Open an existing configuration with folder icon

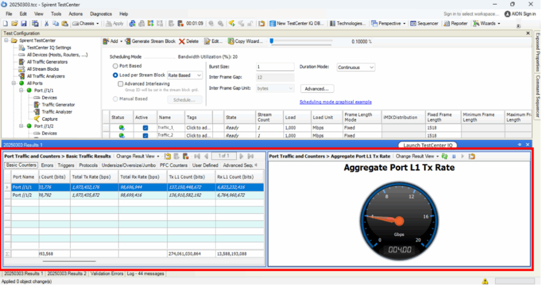point(14,23)
